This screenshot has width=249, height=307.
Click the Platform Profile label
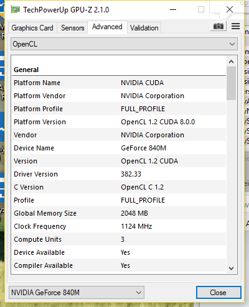(x=38, y=109)
